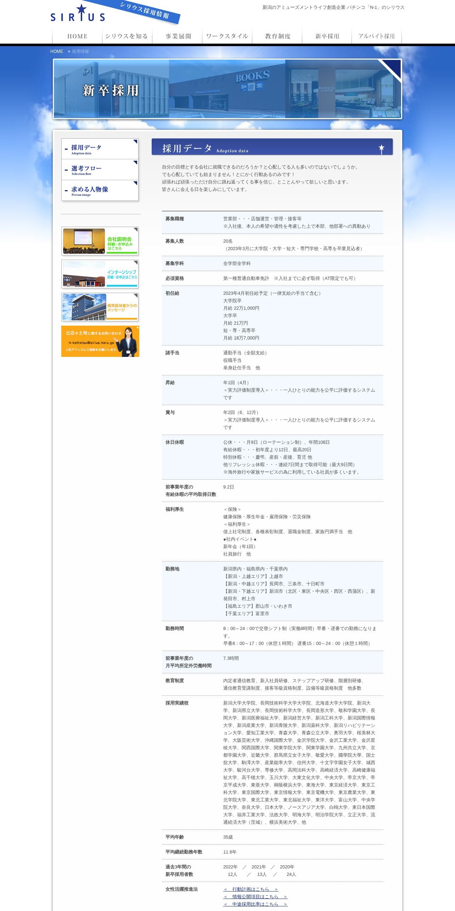
Task: Click 全学部全学科 value
Action: pyautogui.click(x=237, y=264)
